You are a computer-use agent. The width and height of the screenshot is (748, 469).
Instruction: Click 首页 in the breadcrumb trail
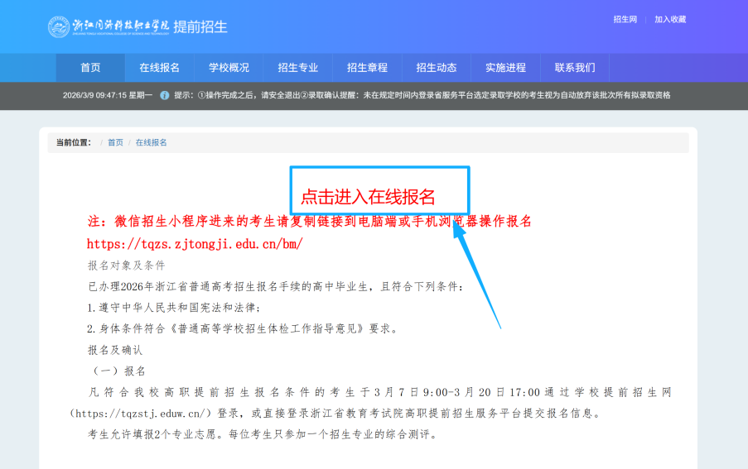[115, 143]
